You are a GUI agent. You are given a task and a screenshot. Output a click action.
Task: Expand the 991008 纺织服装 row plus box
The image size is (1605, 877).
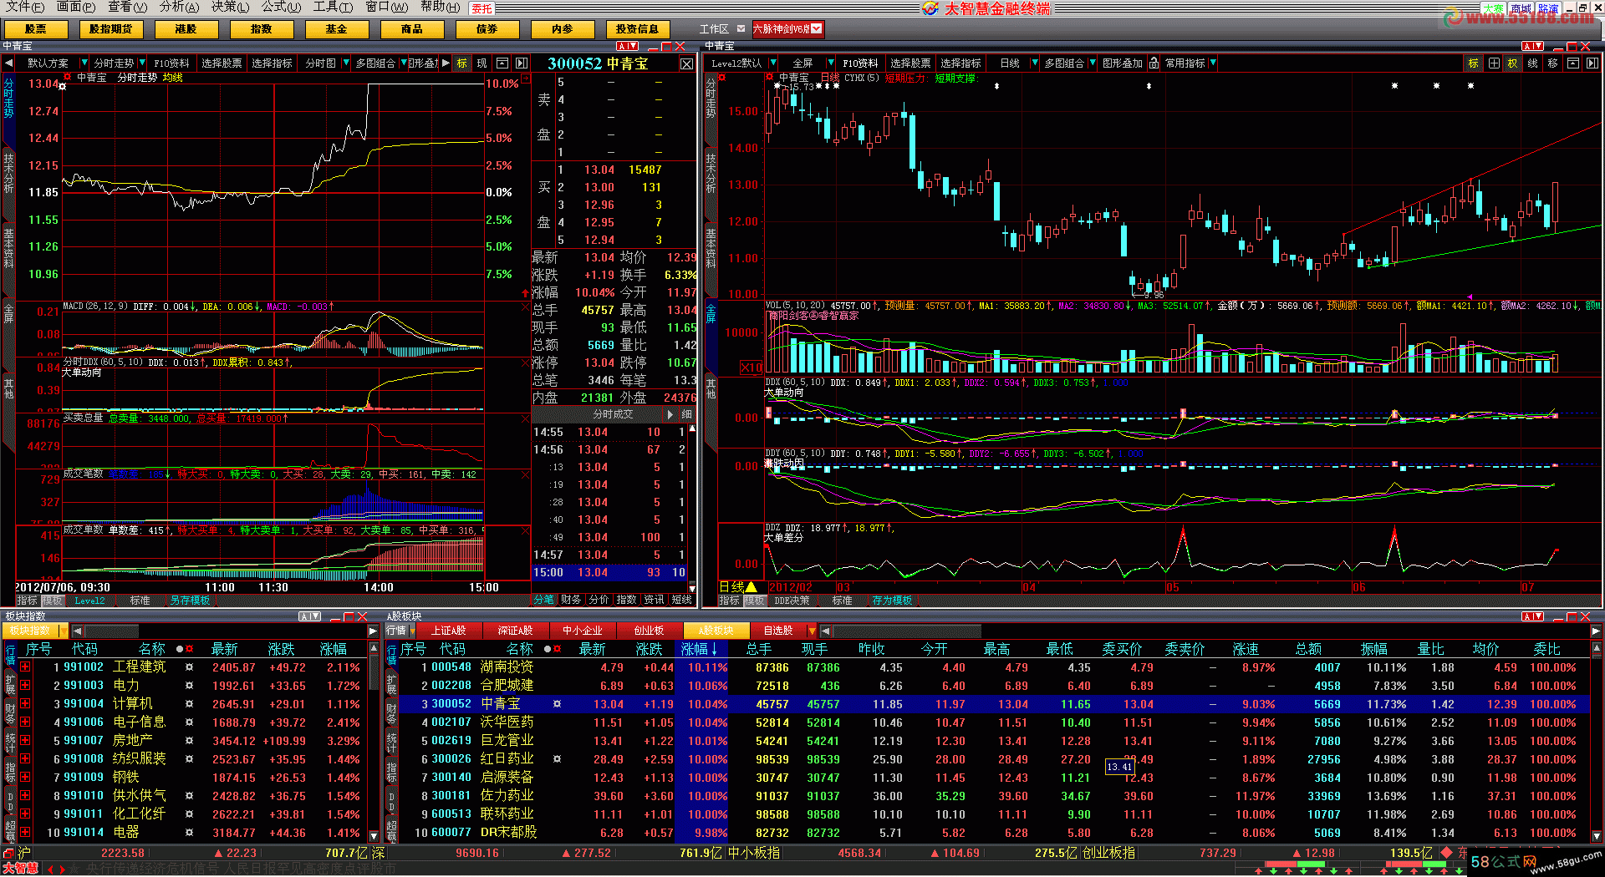pos(25,758)
